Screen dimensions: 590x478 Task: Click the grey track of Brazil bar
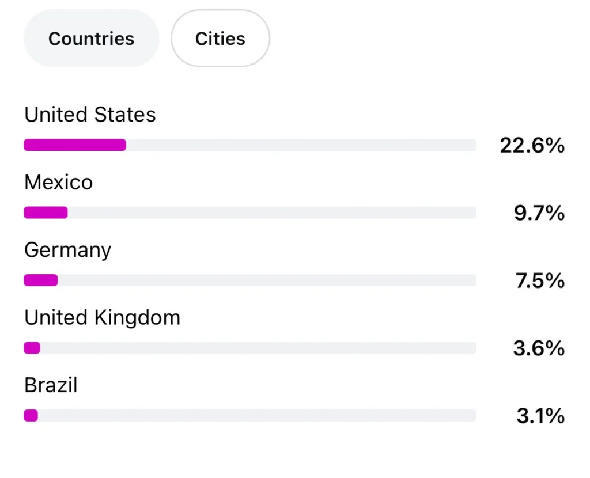257,416
